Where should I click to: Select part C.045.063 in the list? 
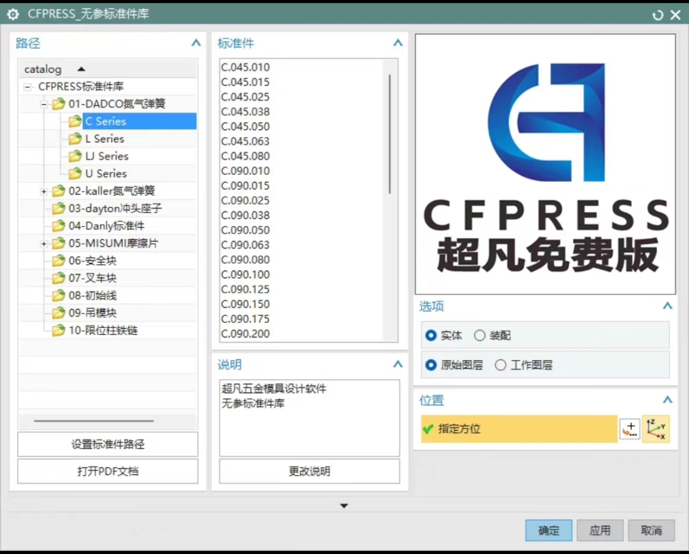tap(245, 142)
